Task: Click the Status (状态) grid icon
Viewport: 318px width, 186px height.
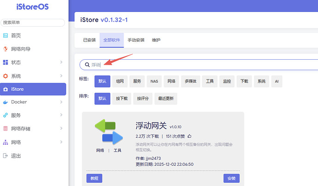Action: coord(6,62)
